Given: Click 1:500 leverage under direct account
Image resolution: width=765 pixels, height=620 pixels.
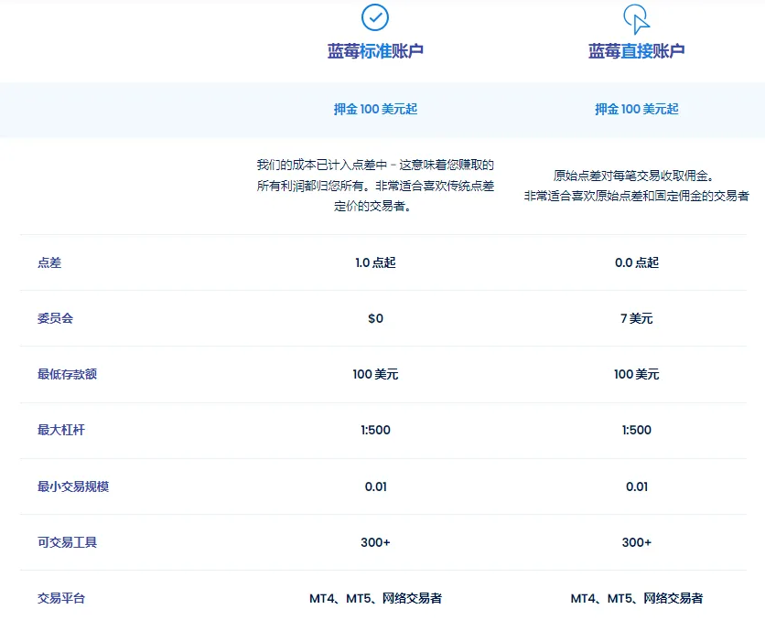Looking at the screenshot, I should pos(636,430).
